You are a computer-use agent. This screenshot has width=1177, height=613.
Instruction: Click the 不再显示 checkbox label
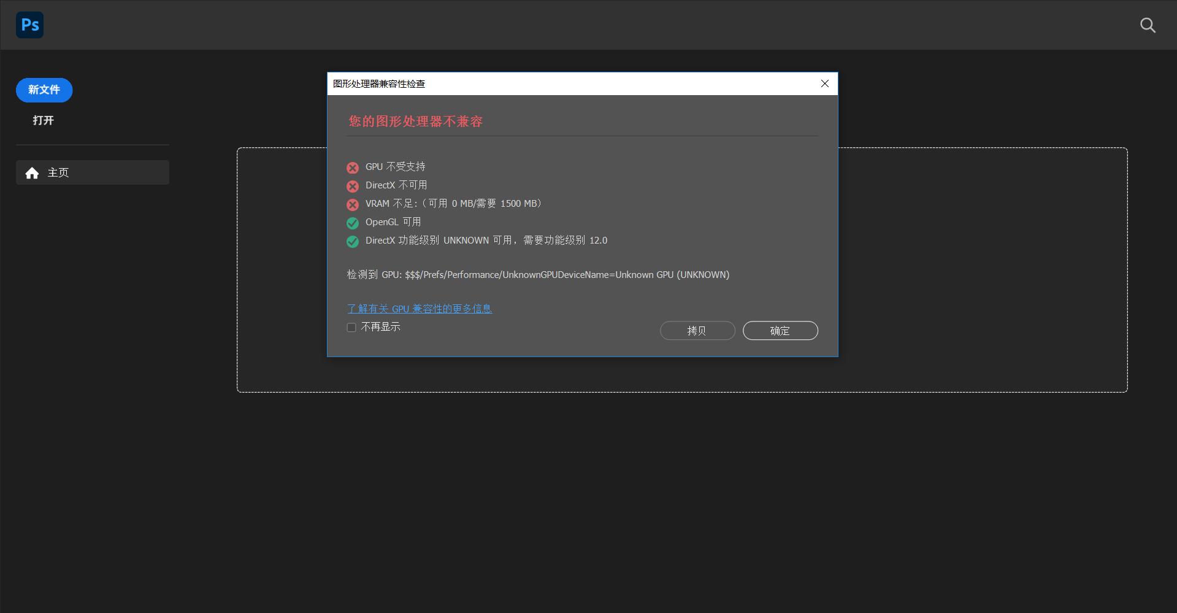(381, 327)
